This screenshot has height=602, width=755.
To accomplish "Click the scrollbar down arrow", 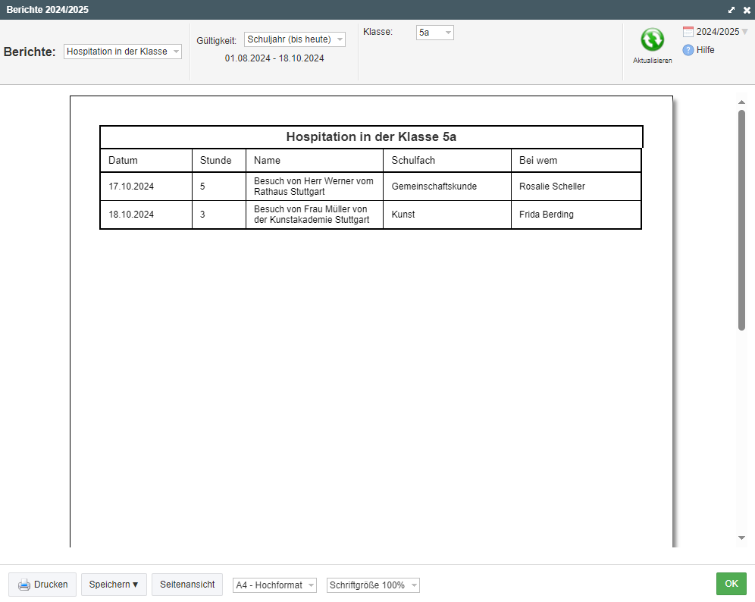I will click(741, 538).
